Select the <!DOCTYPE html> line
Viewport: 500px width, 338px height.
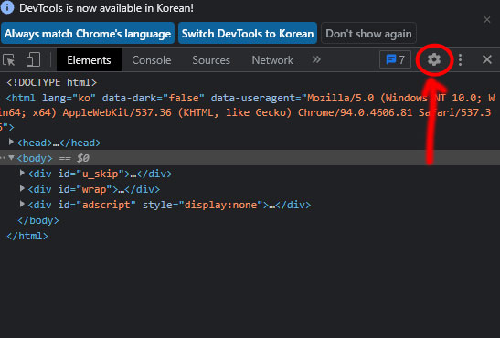click(x=52, y=82)
